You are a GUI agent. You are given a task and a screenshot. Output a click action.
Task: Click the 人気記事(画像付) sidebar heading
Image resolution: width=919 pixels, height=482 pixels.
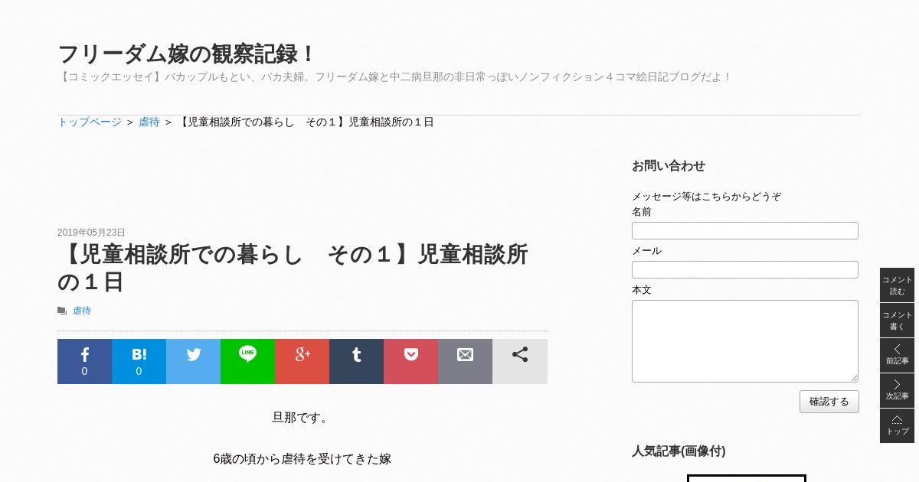pyautogui.click(x=679, y=451)
